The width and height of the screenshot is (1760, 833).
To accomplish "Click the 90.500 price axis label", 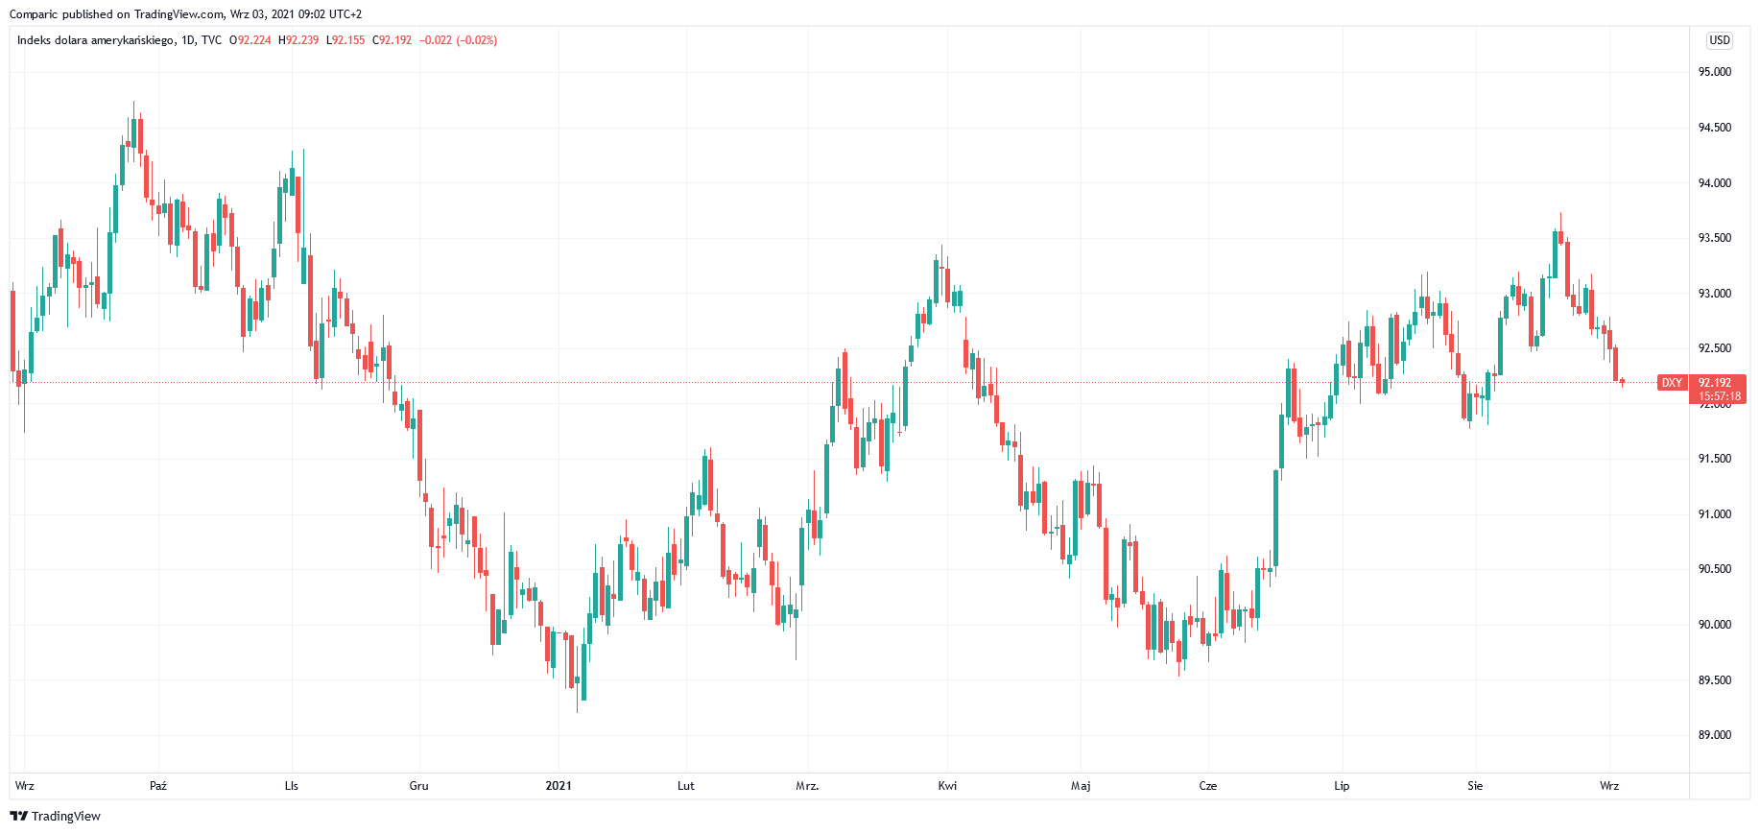I will pyautogui.click(x=1715, y=569).
